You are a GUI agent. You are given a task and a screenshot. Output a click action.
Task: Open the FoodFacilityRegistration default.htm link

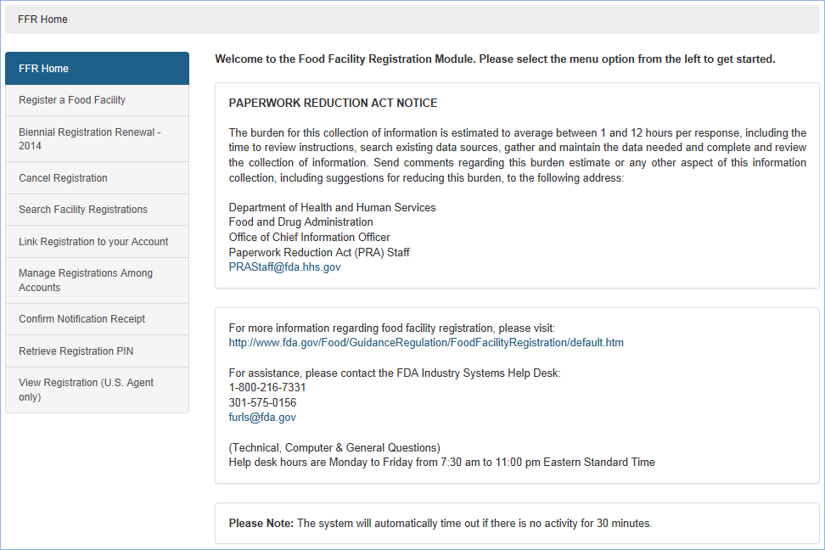pyautogui.click(x=426, y=343)
